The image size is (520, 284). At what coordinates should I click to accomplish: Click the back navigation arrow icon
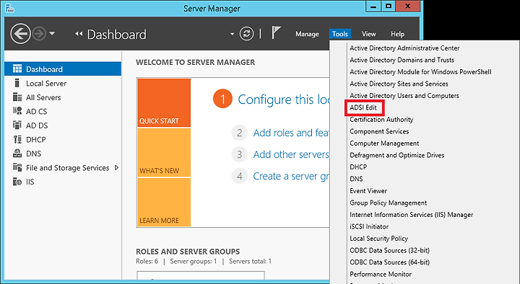(x=20, y=33)
